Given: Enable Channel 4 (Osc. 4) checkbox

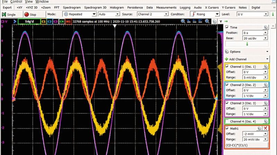Looking at the screenshot, I should pos(227,122).
